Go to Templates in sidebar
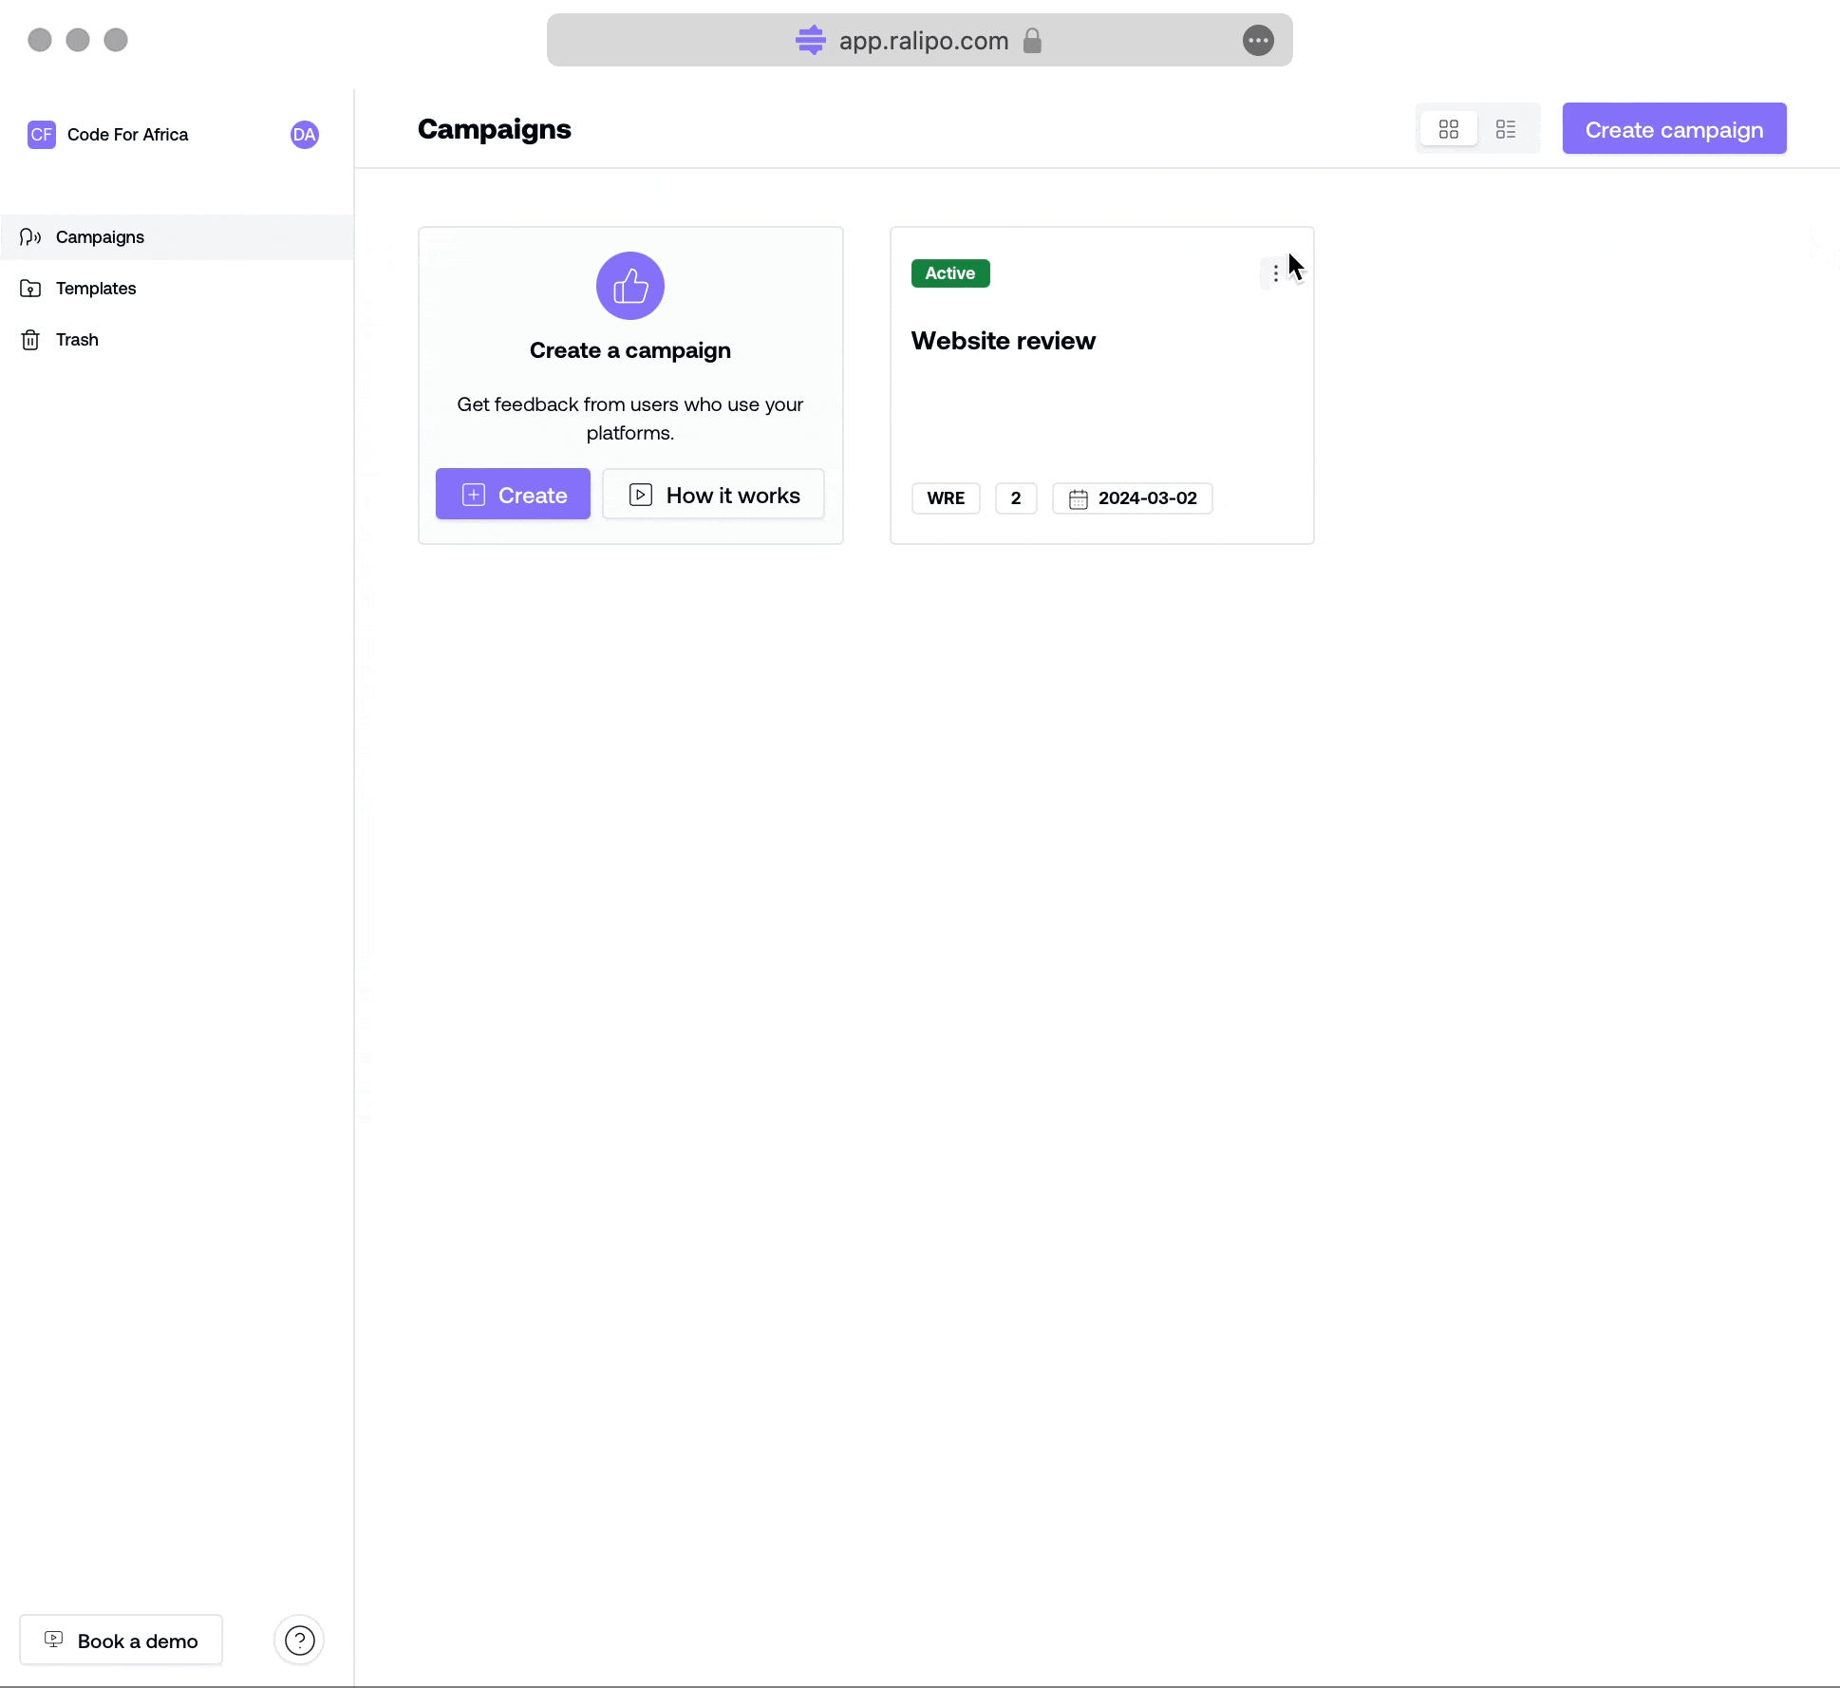The width and height of the screenshot is (1840, 1688). click(x=95, y=289)
